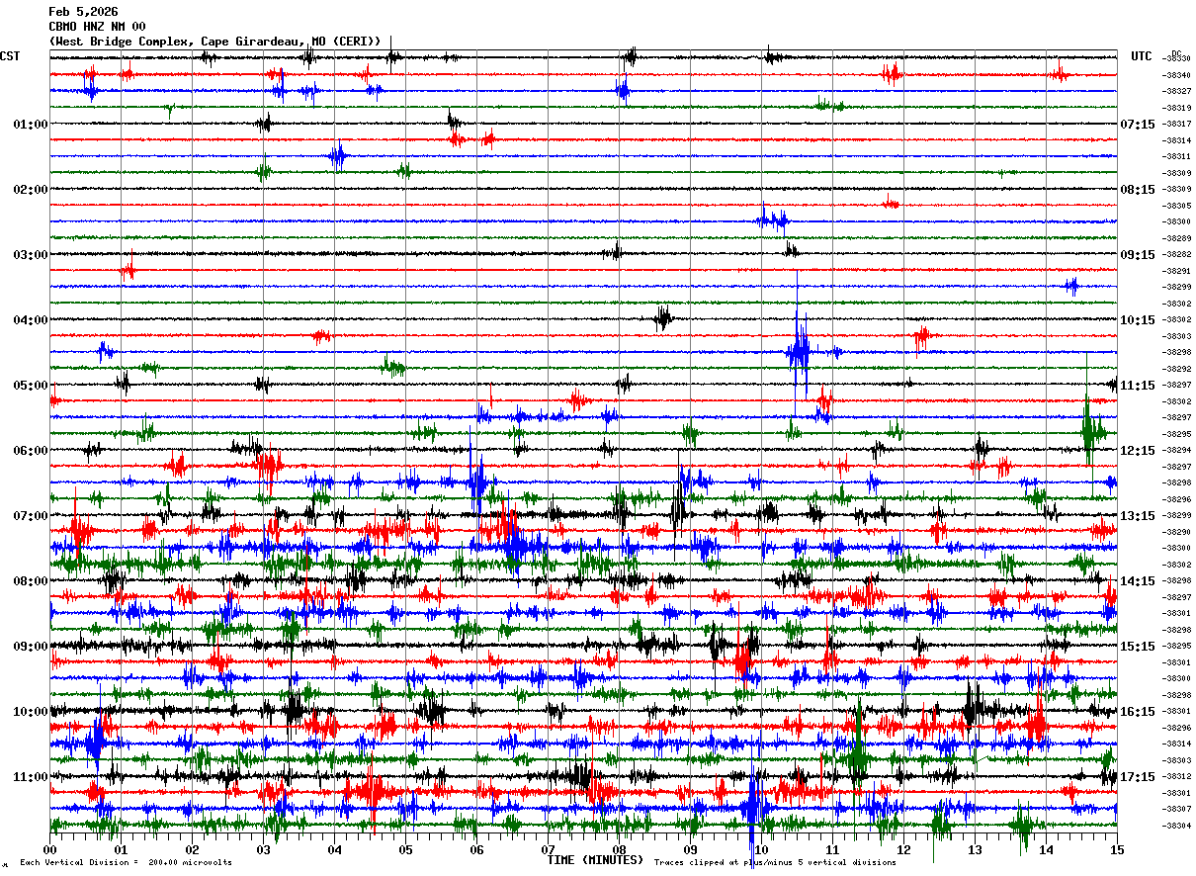Click the '08:00' CST time label
This screenshot has height=876, width=1196.
tap(31, 581)
